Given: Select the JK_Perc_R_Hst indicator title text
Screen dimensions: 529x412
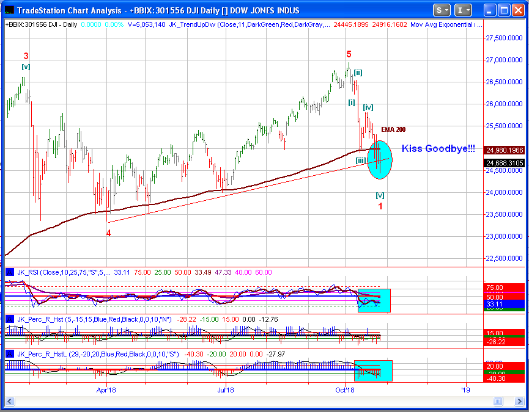Looking at the screenshot, I should click(94, 319).
